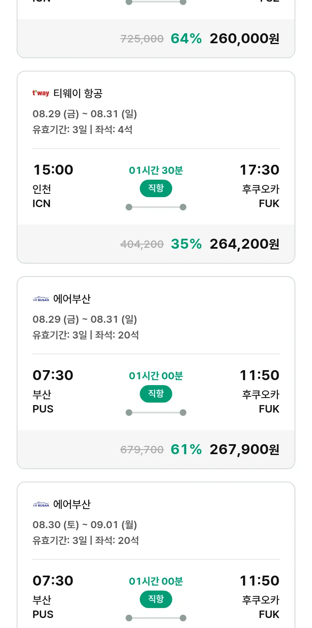Open the 에어부산 08.29 flight card title

click(x=72, y=299)
